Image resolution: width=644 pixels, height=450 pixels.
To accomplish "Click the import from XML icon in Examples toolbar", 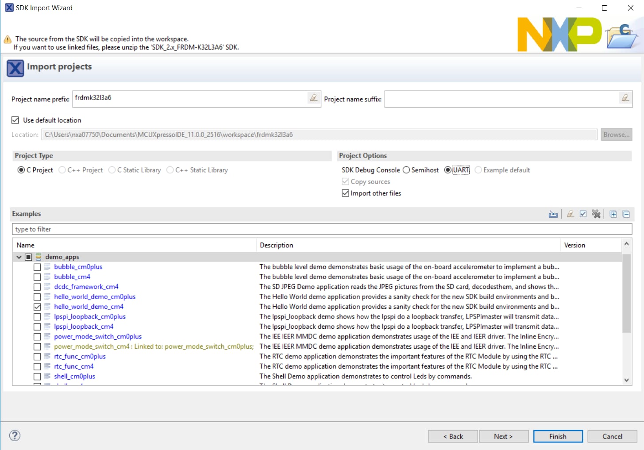I will [x=553, y=214].
